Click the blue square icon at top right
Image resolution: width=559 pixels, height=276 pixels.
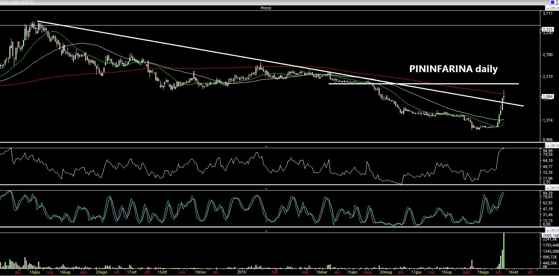click(x=553, y=2)
